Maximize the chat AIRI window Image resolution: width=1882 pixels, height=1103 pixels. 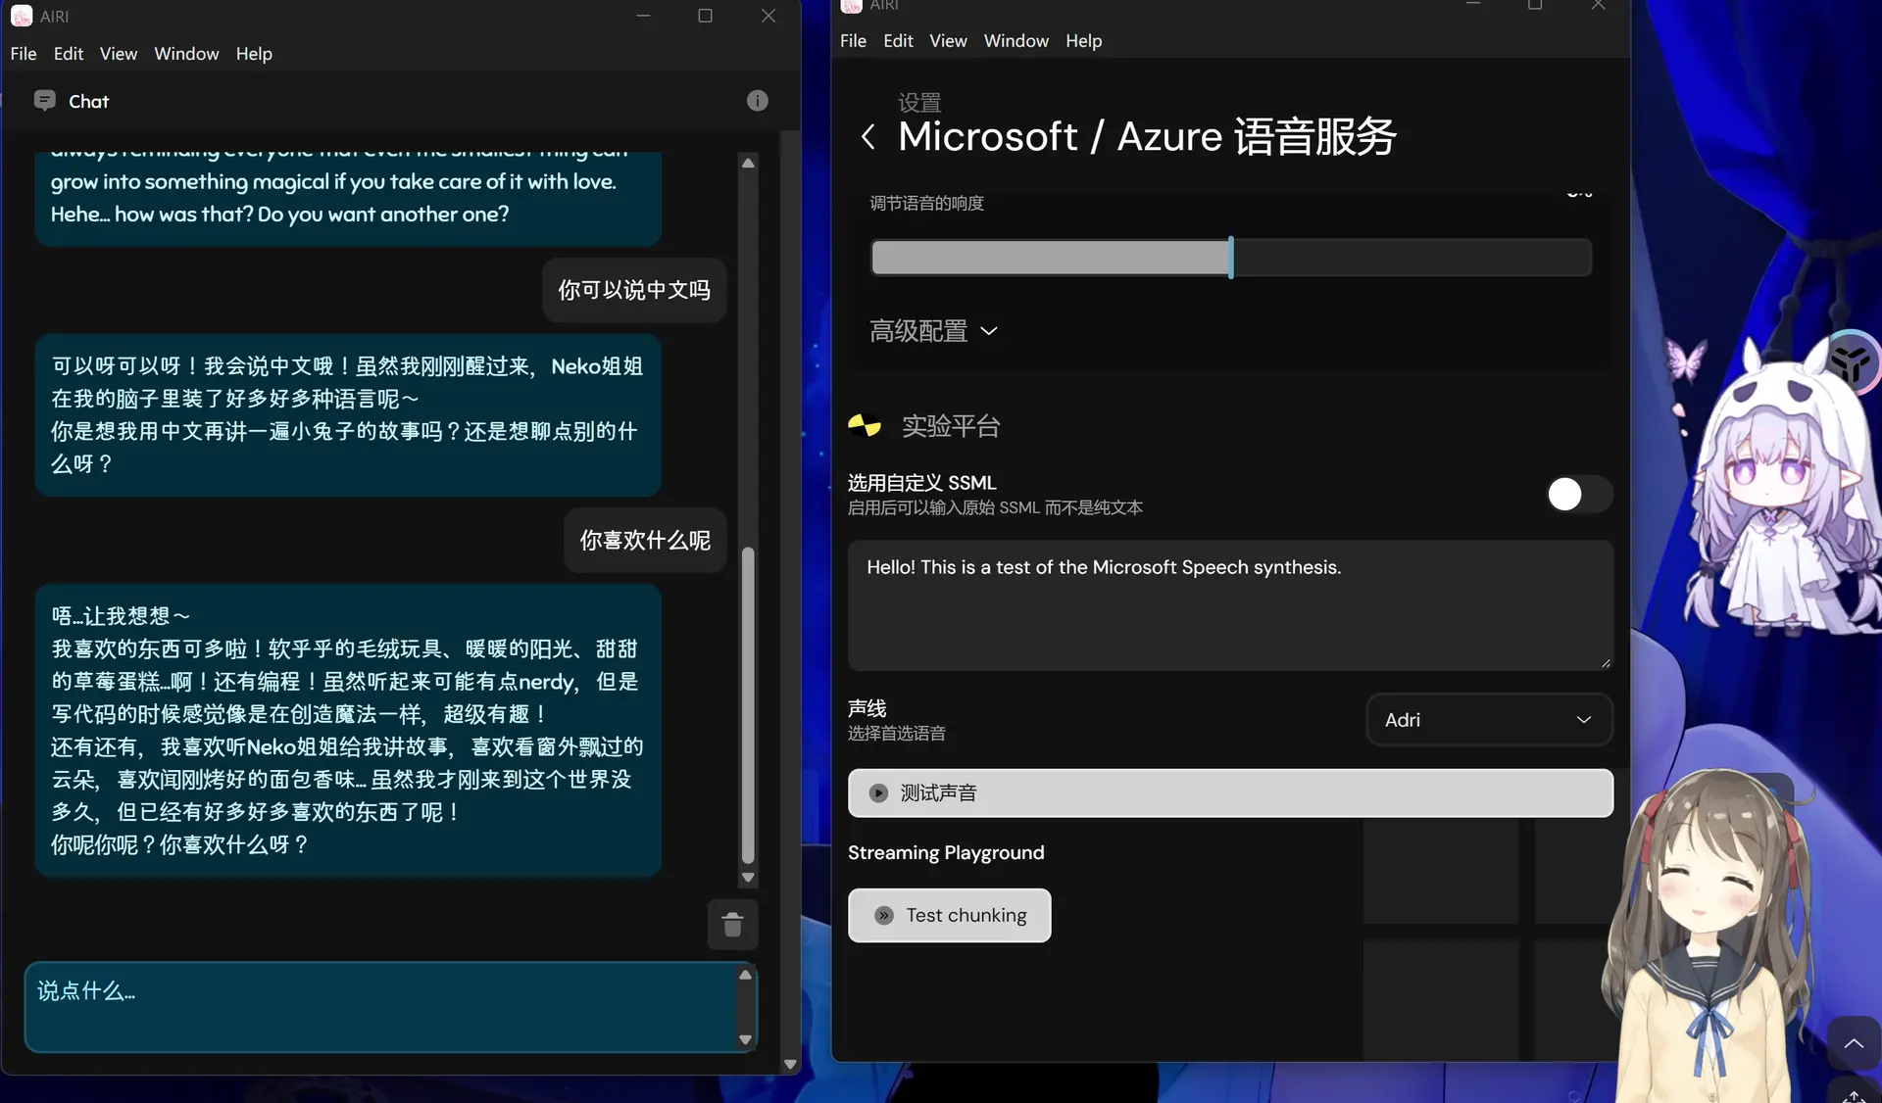click(x=705, y=16)
